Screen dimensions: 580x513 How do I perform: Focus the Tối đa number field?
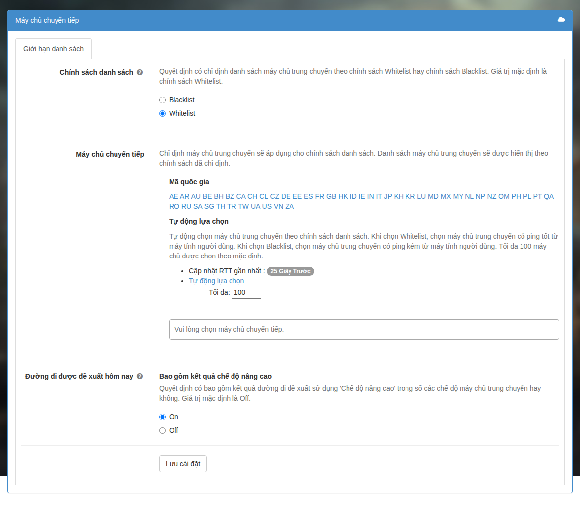pos(246,292)
